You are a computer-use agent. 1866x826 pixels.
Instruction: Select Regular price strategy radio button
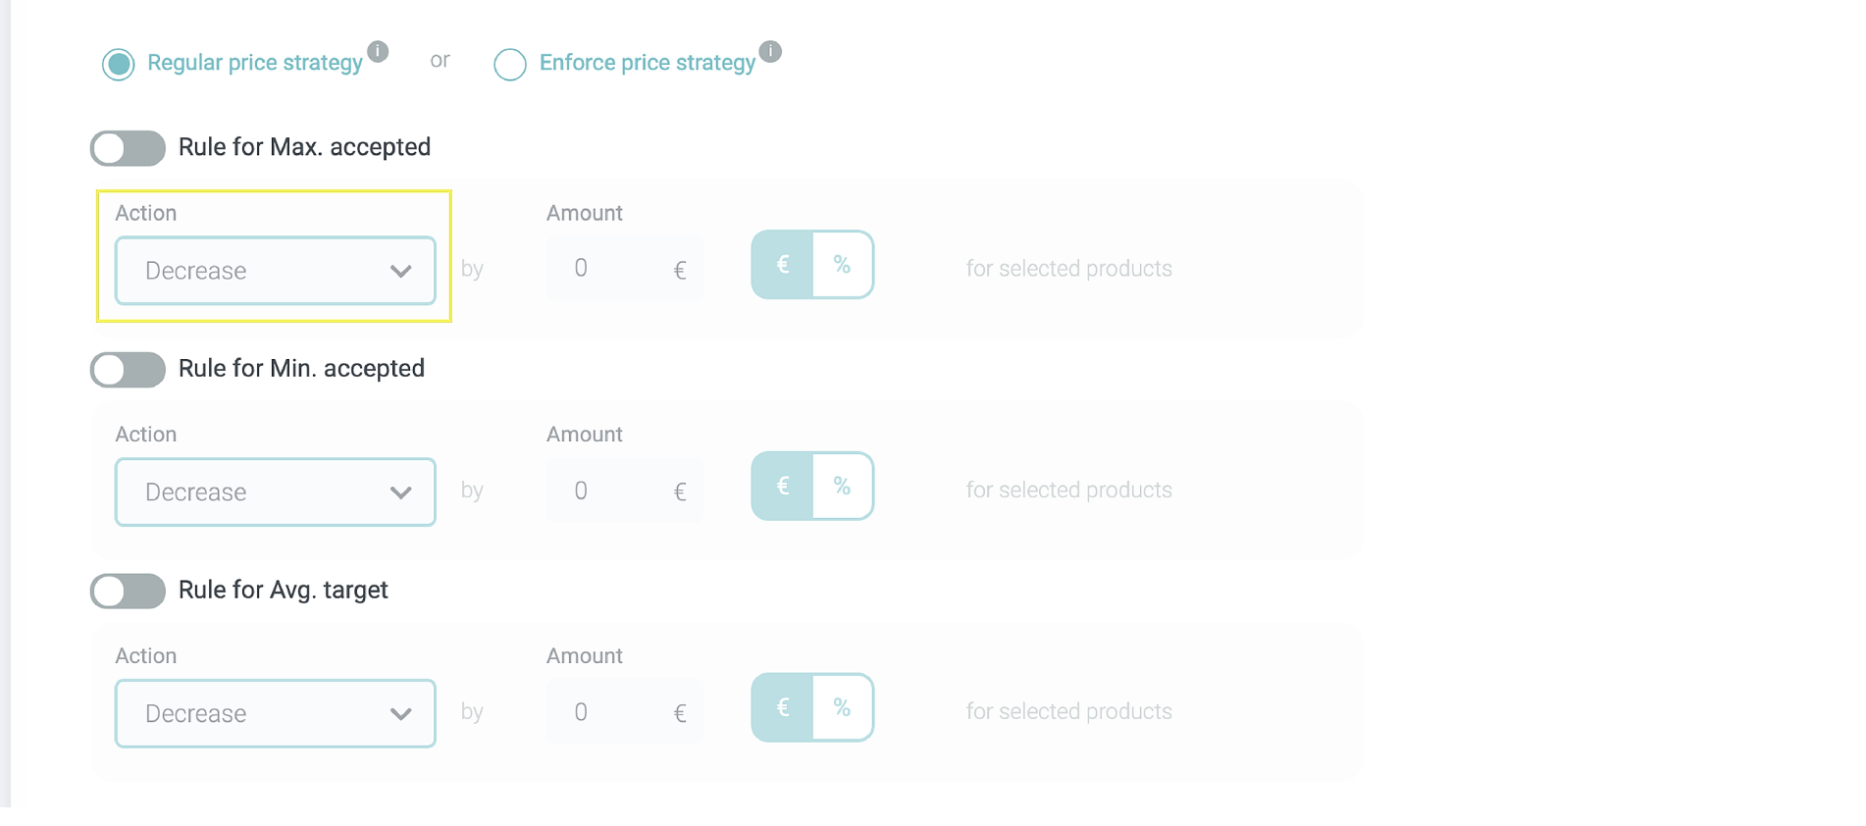(119, 65)
